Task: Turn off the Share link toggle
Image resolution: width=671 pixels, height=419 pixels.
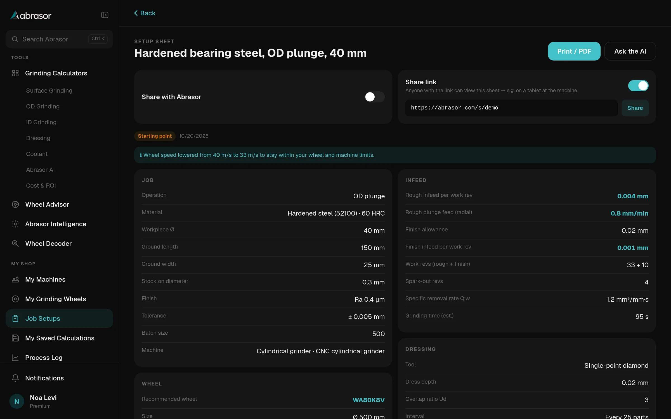Action: coord(638,86)
